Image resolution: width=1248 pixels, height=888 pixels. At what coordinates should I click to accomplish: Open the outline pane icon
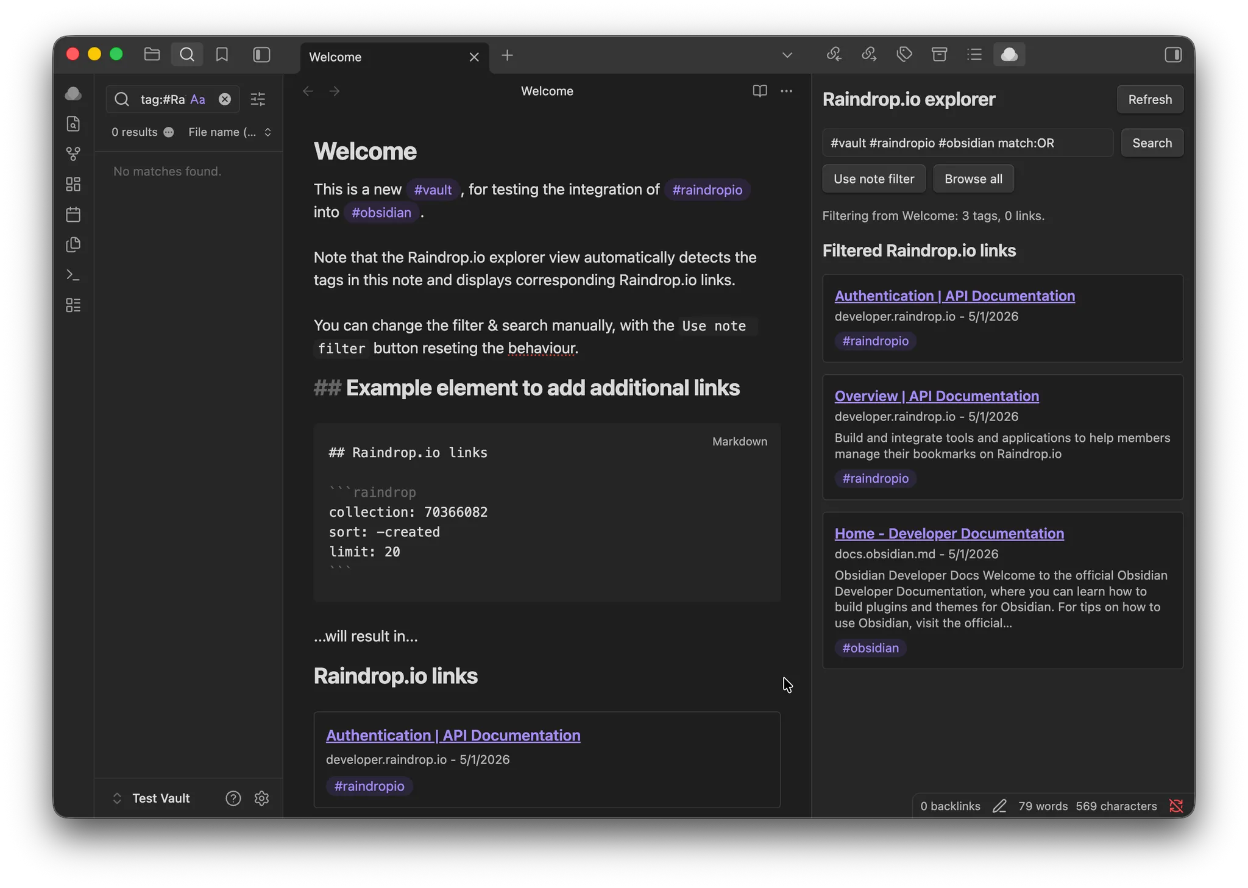(974, 55)
